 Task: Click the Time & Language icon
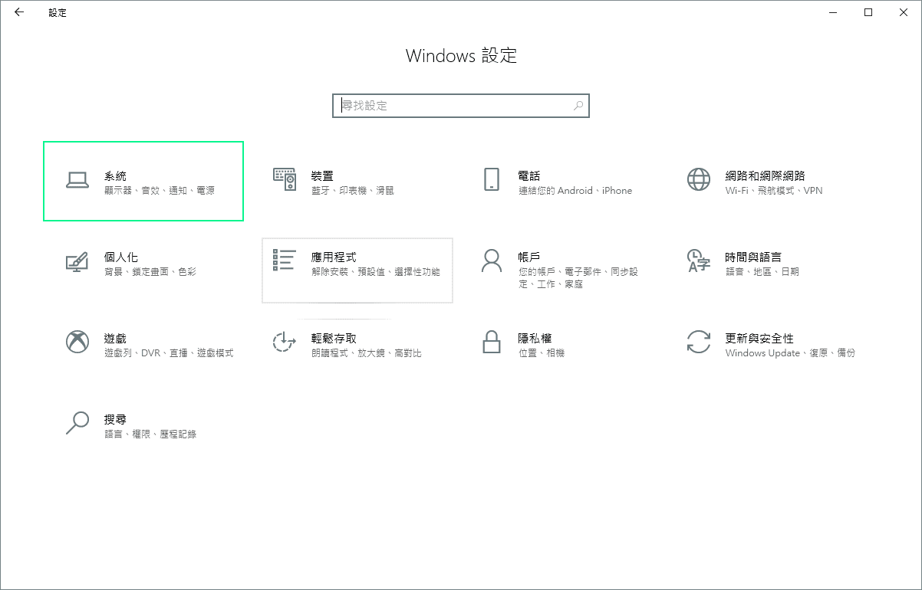coord(699,261)
